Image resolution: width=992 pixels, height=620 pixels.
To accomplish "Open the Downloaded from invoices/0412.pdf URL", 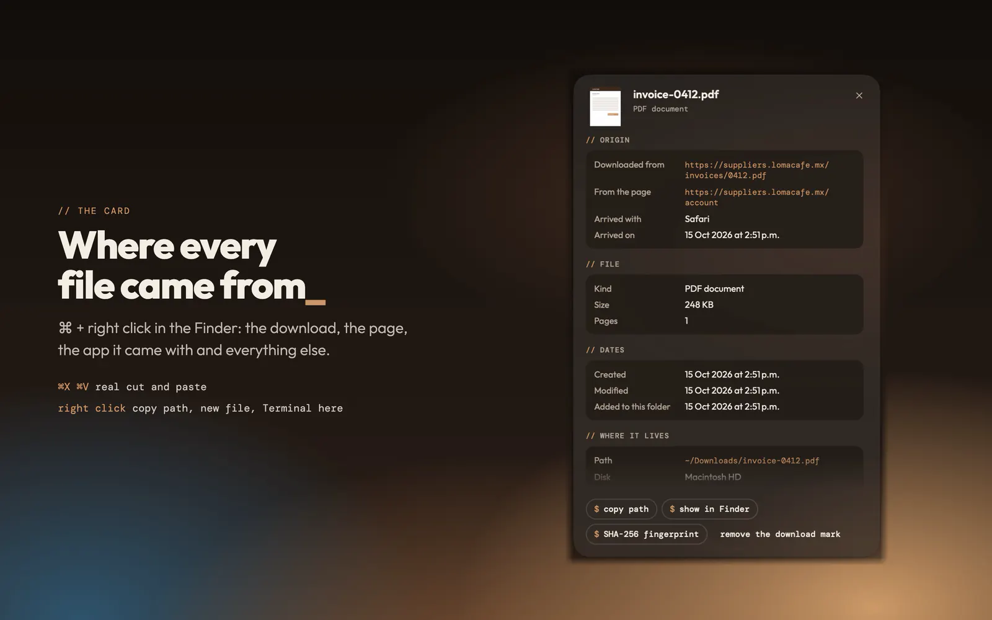I will click(756, 170).
